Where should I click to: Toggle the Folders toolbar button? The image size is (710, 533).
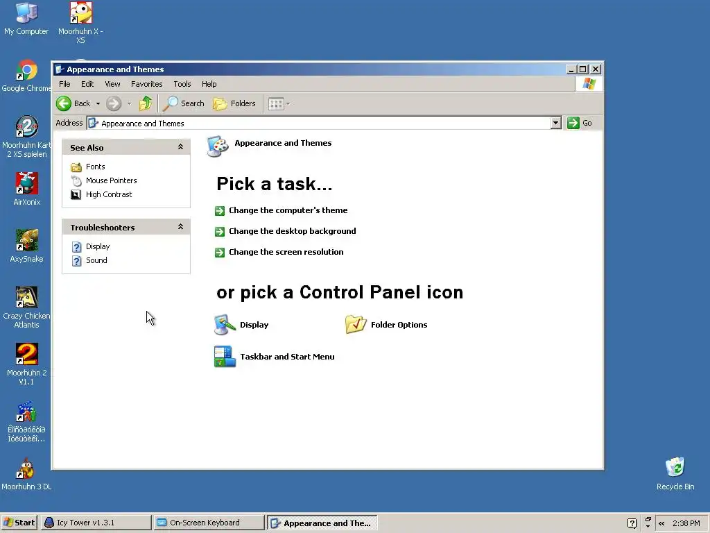click(234, 103)
